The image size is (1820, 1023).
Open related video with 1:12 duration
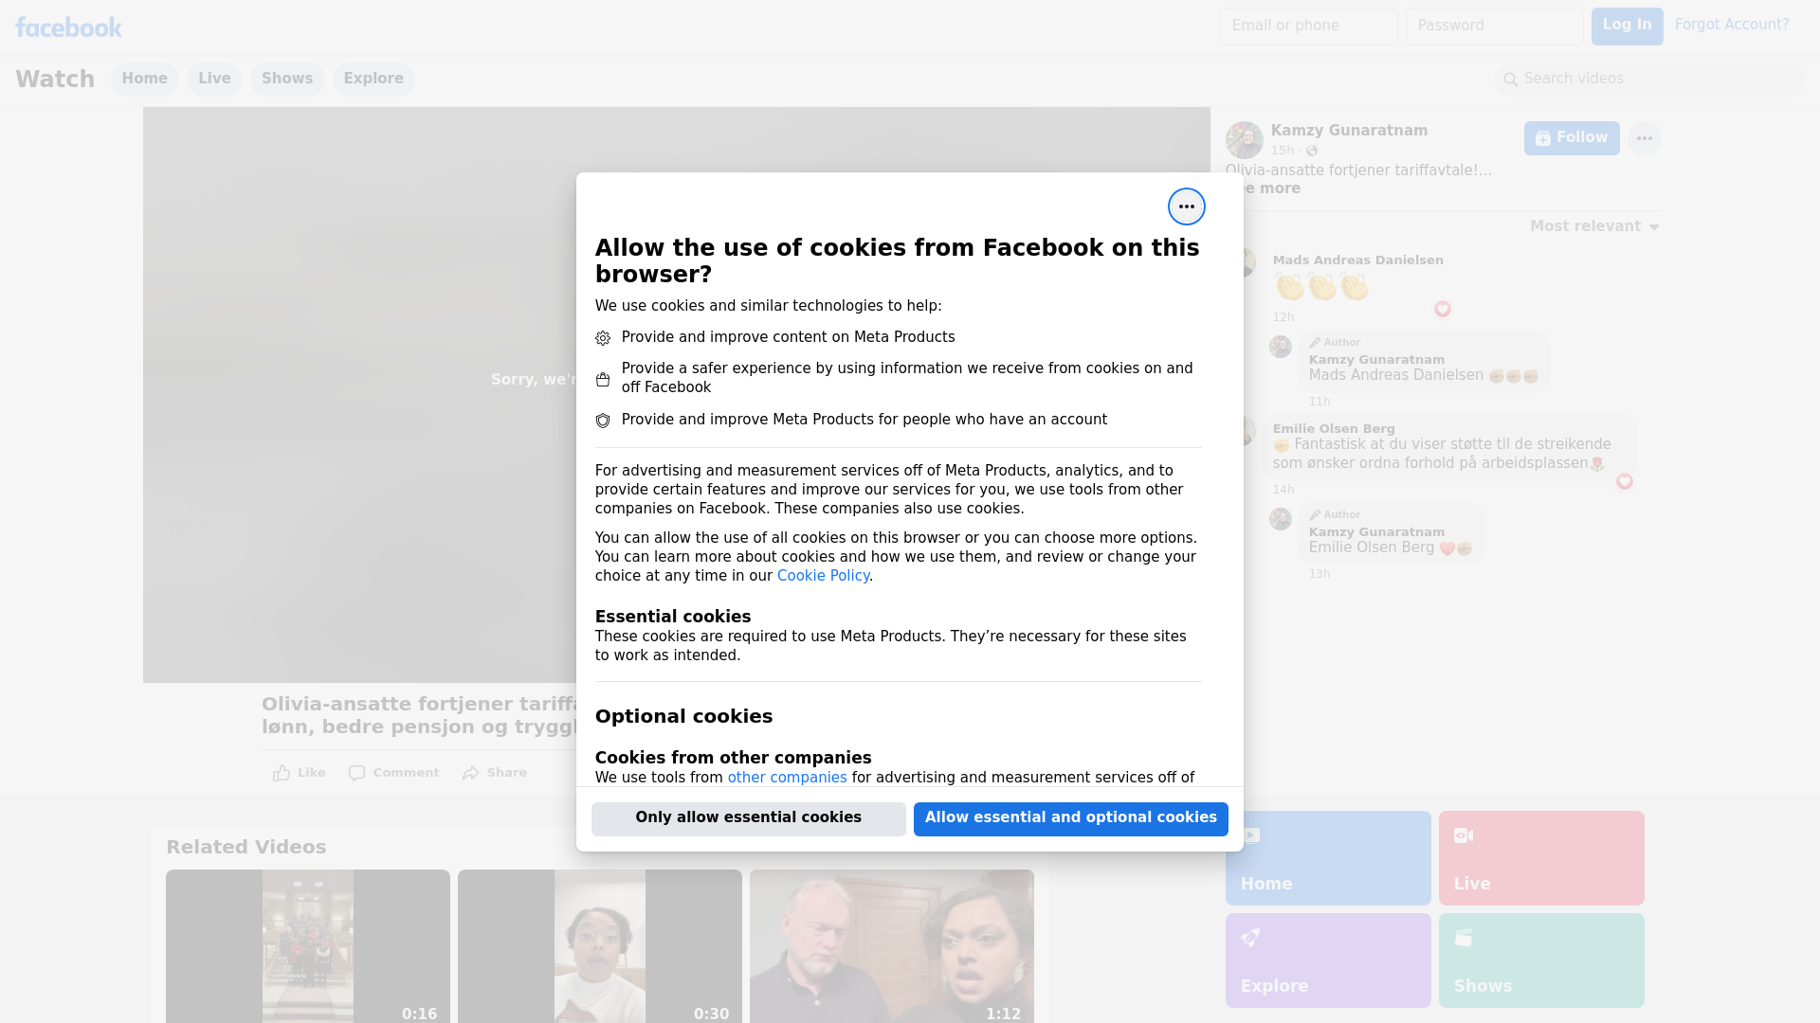pyautogui.click(x=892, y=946)
